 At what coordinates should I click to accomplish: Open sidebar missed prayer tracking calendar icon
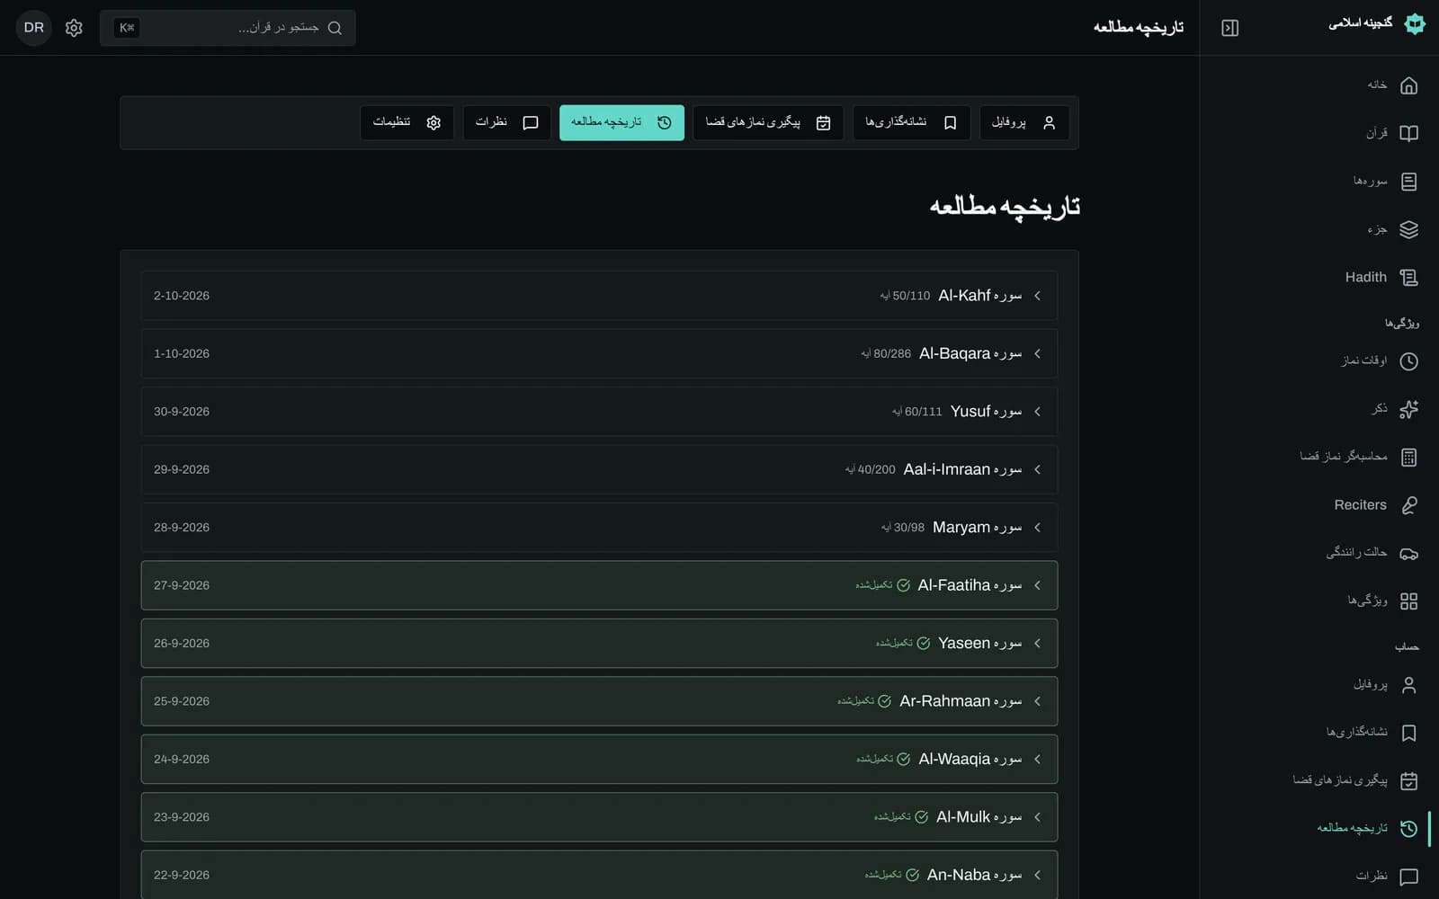pyautogui.click(x=1408, y=780)
